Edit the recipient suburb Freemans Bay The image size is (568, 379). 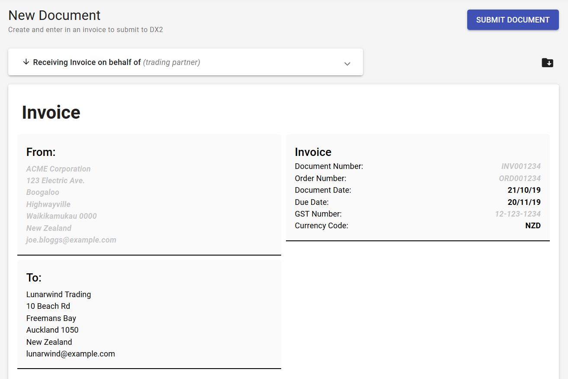click(51, 318)
